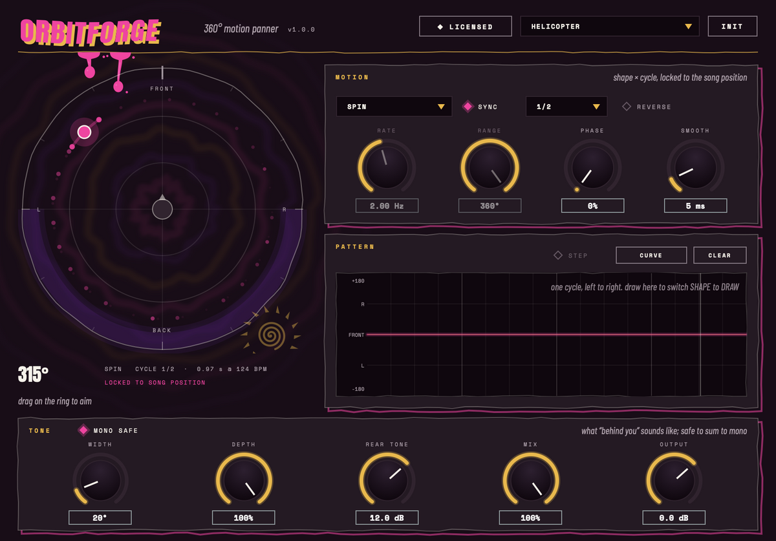
Task: Click the center listener icon in panner
Action: (x=162, y=208)
